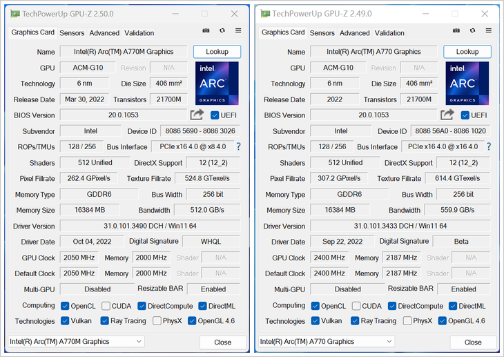
Task: Click Digital Signature value Beta
Action: (461, 242)
